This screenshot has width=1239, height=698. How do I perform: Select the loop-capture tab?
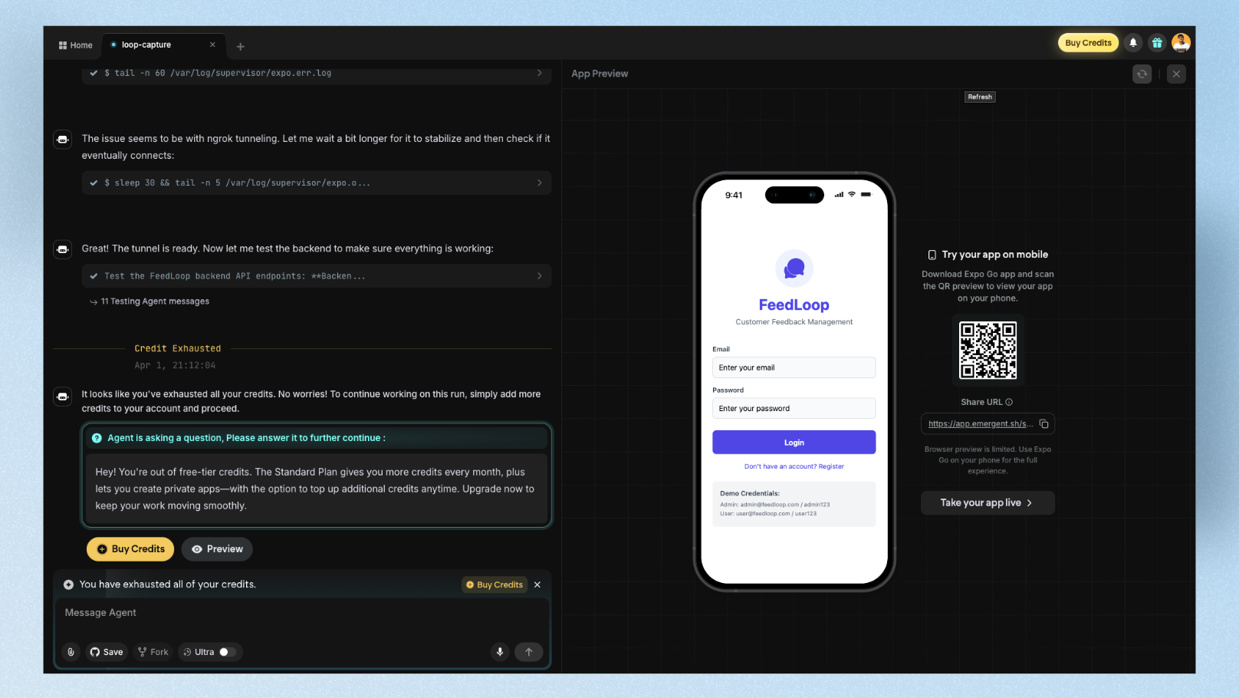coord(150,44)
